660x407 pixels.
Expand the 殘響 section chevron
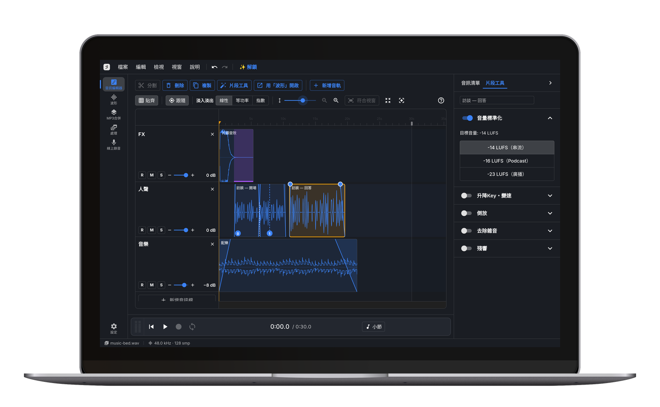(x=550, y=248)
